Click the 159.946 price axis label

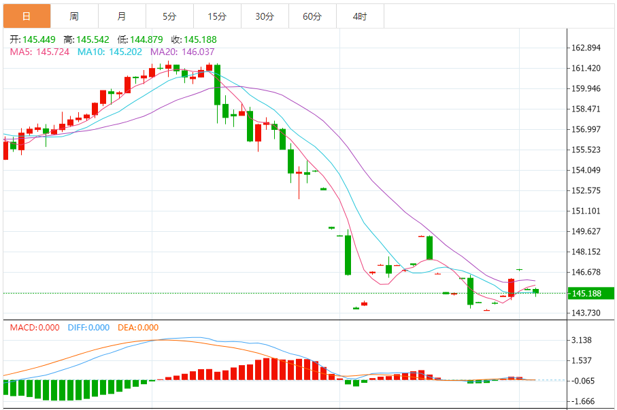coord(586,88)
